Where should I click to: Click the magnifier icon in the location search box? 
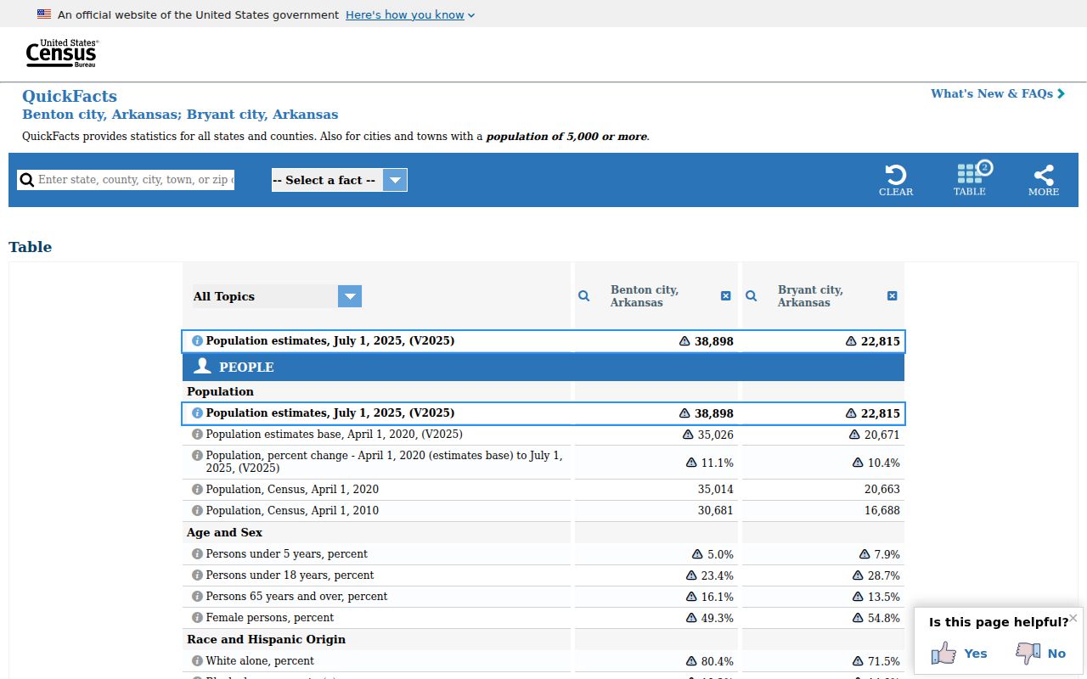pos(27,180)
